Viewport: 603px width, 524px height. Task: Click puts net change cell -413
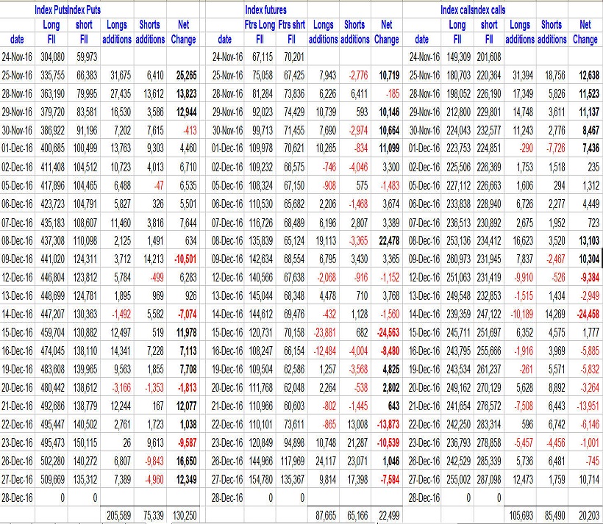[190, 131]
